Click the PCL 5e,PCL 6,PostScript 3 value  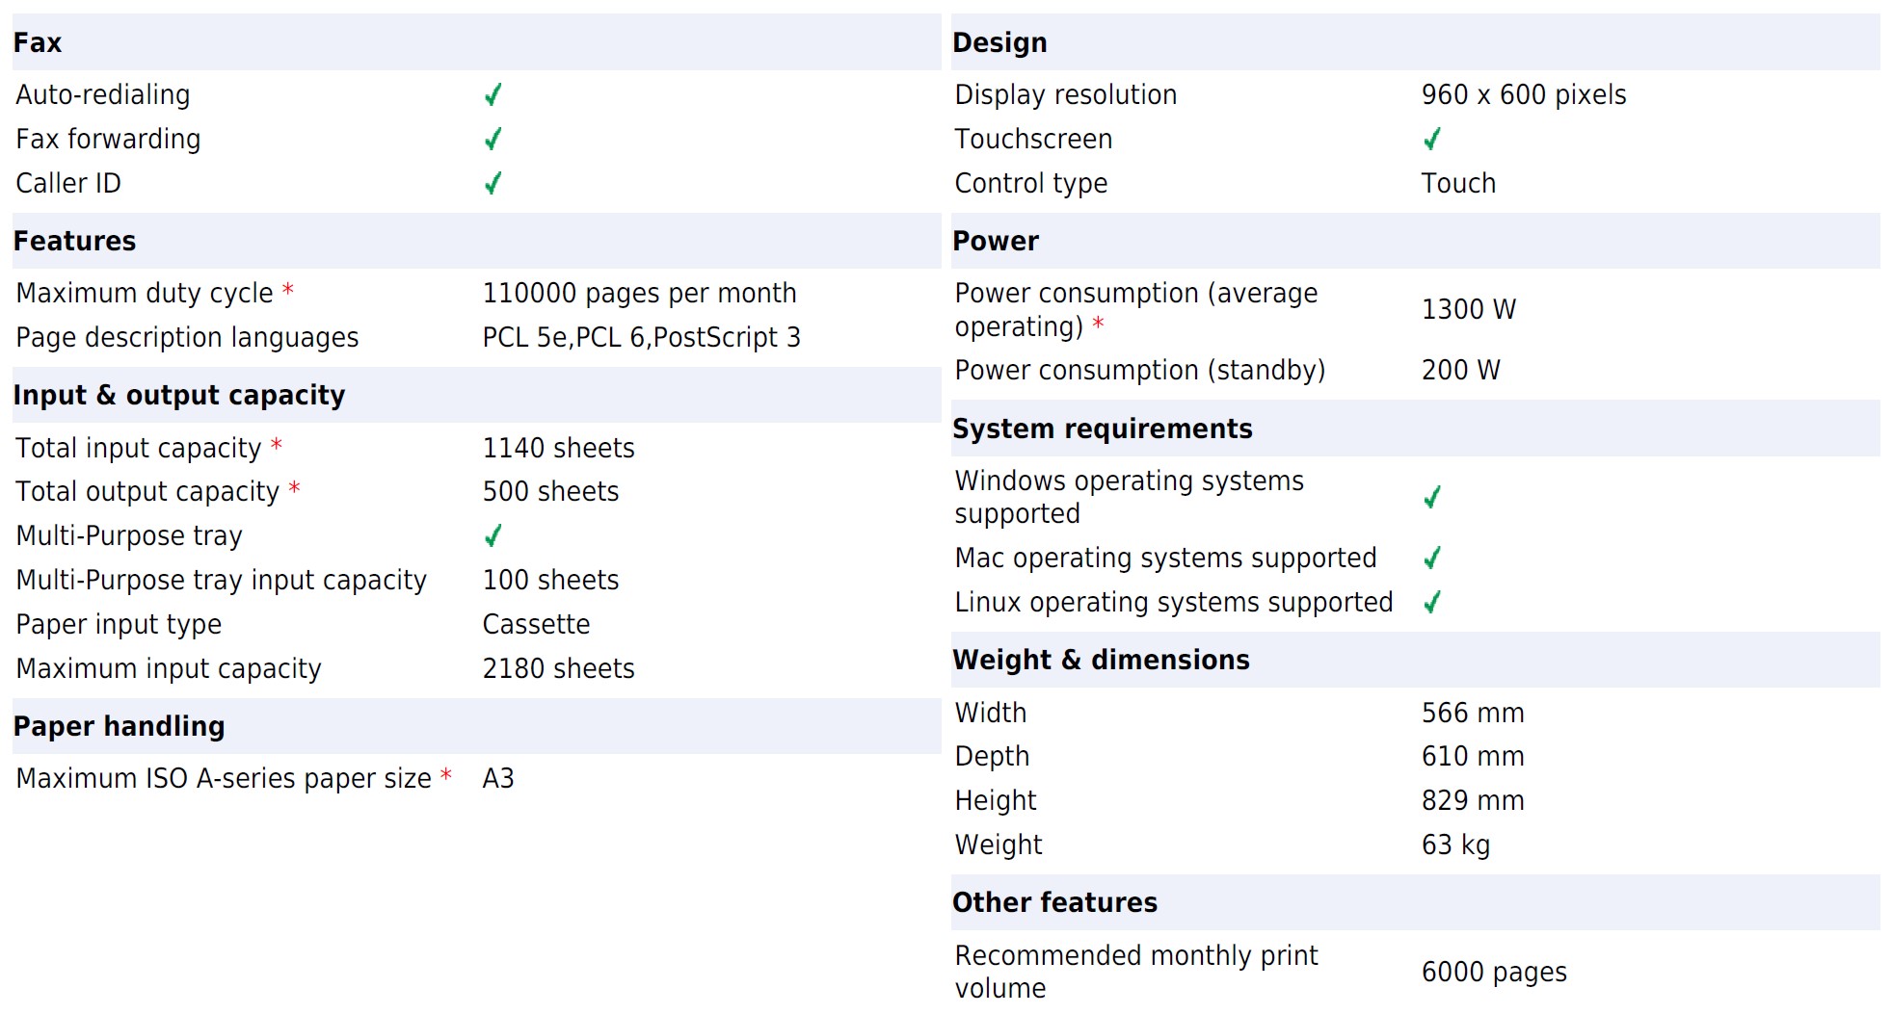641,337
